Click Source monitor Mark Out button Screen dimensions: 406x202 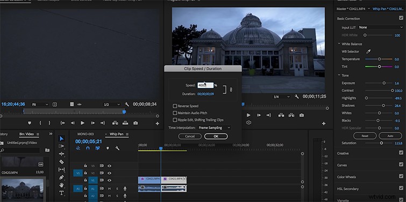(49, 123)
